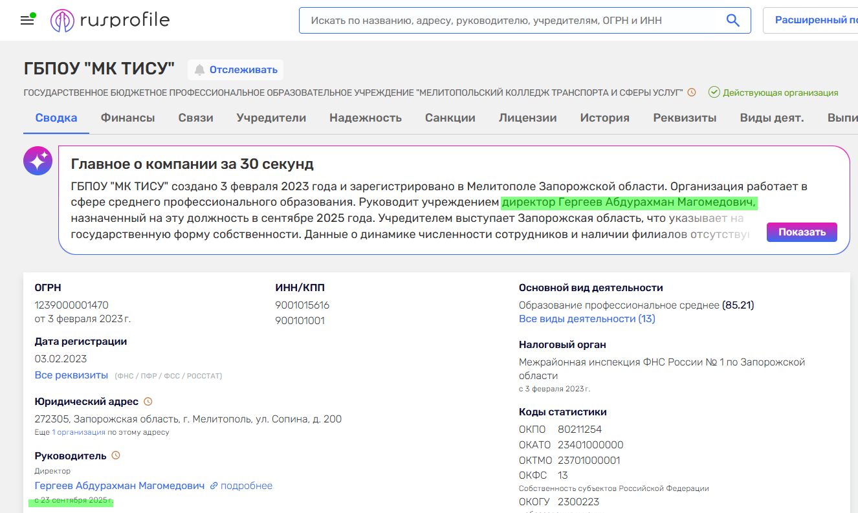Click the clock icon after the full company name
Image resolution: width=858 pixels, height=513 pixels.
tap(692, 93)
